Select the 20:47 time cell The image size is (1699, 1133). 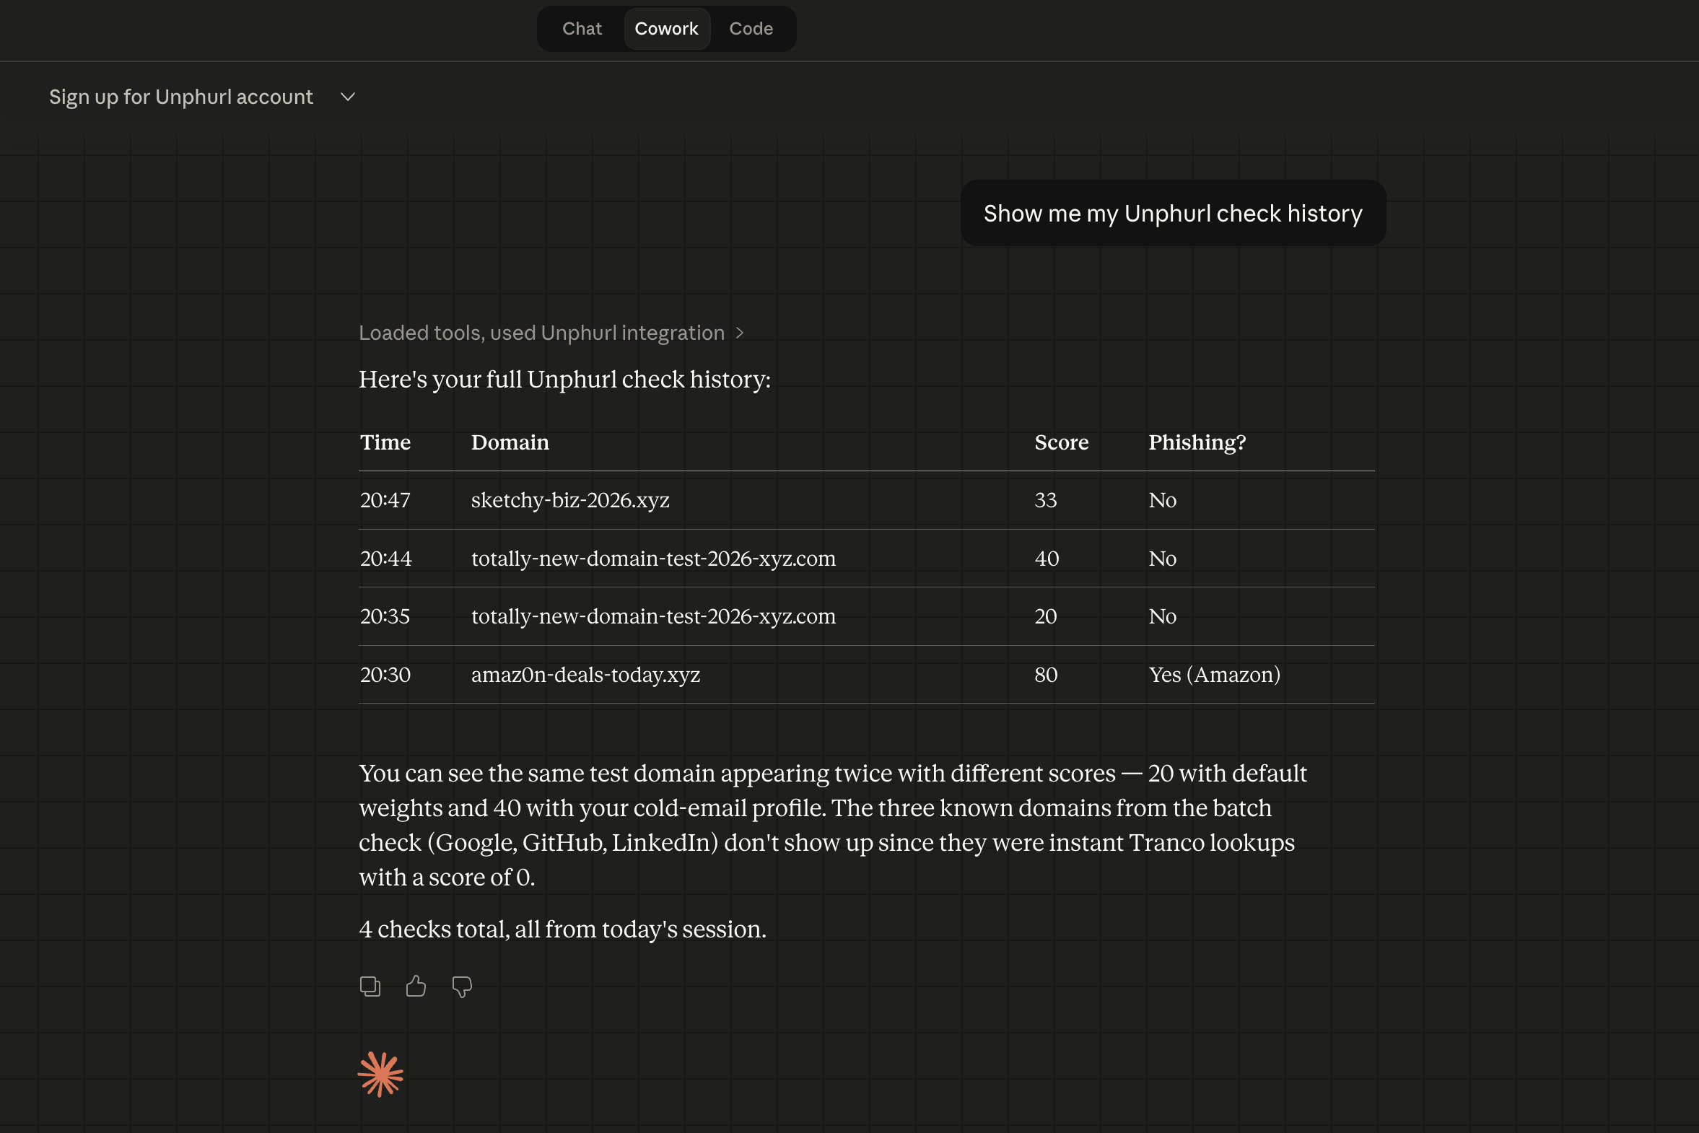pos(385,500)
